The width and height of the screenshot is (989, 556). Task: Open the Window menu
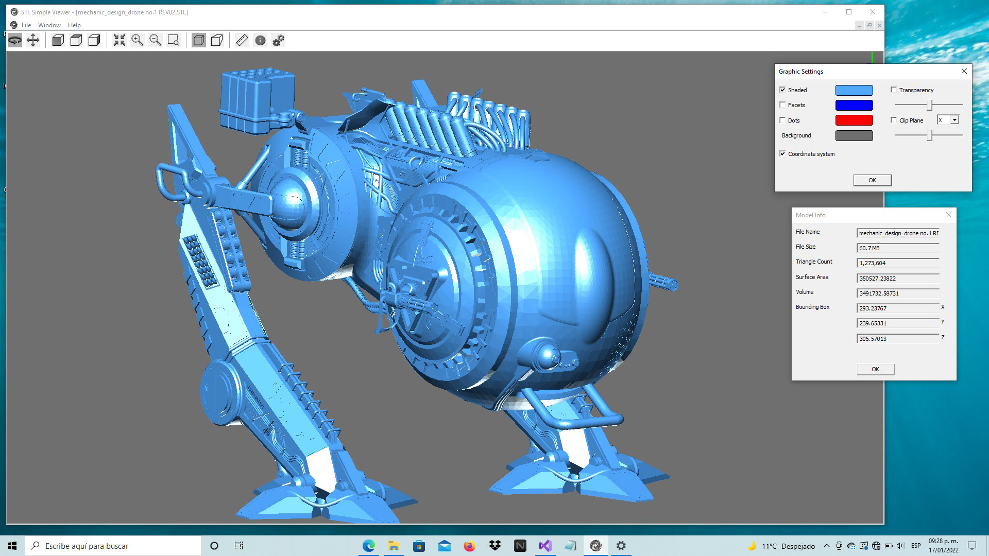[49, 25]
